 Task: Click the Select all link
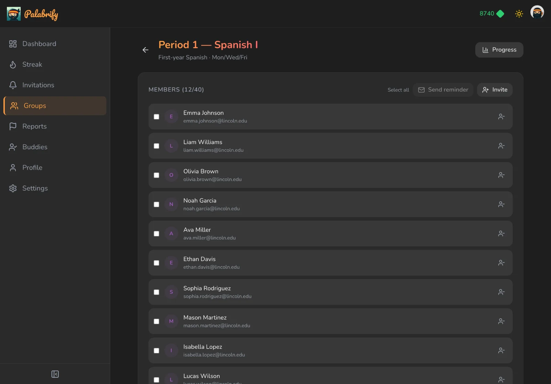click(x=398, y=90)
